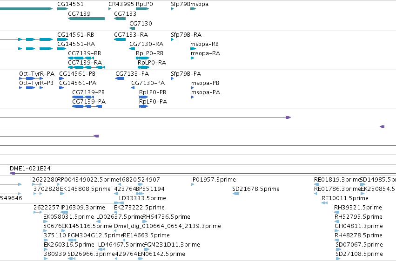This screenshot has width=396, height=261.
Task: Select the Sfp79B-PA protein
Action: (x=172, y=78)
